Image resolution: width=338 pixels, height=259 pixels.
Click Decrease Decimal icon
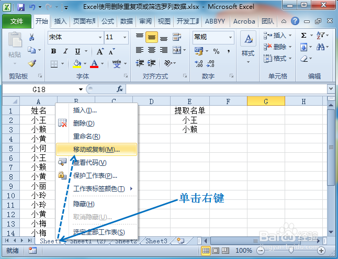coord(210,64)
